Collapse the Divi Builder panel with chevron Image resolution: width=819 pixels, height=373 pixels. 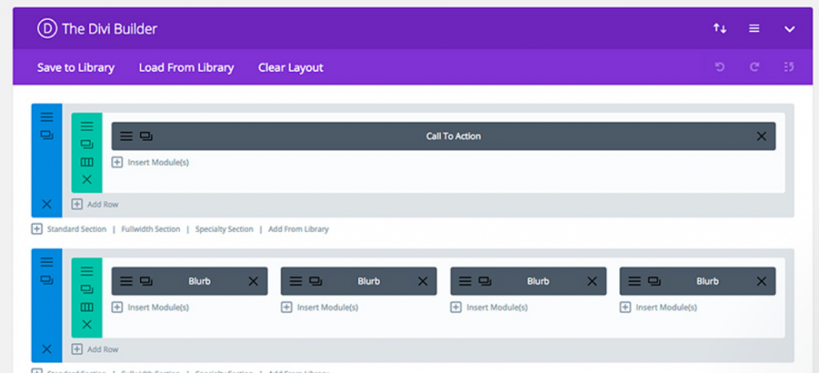pyautogui.click(x=789, y=30)
